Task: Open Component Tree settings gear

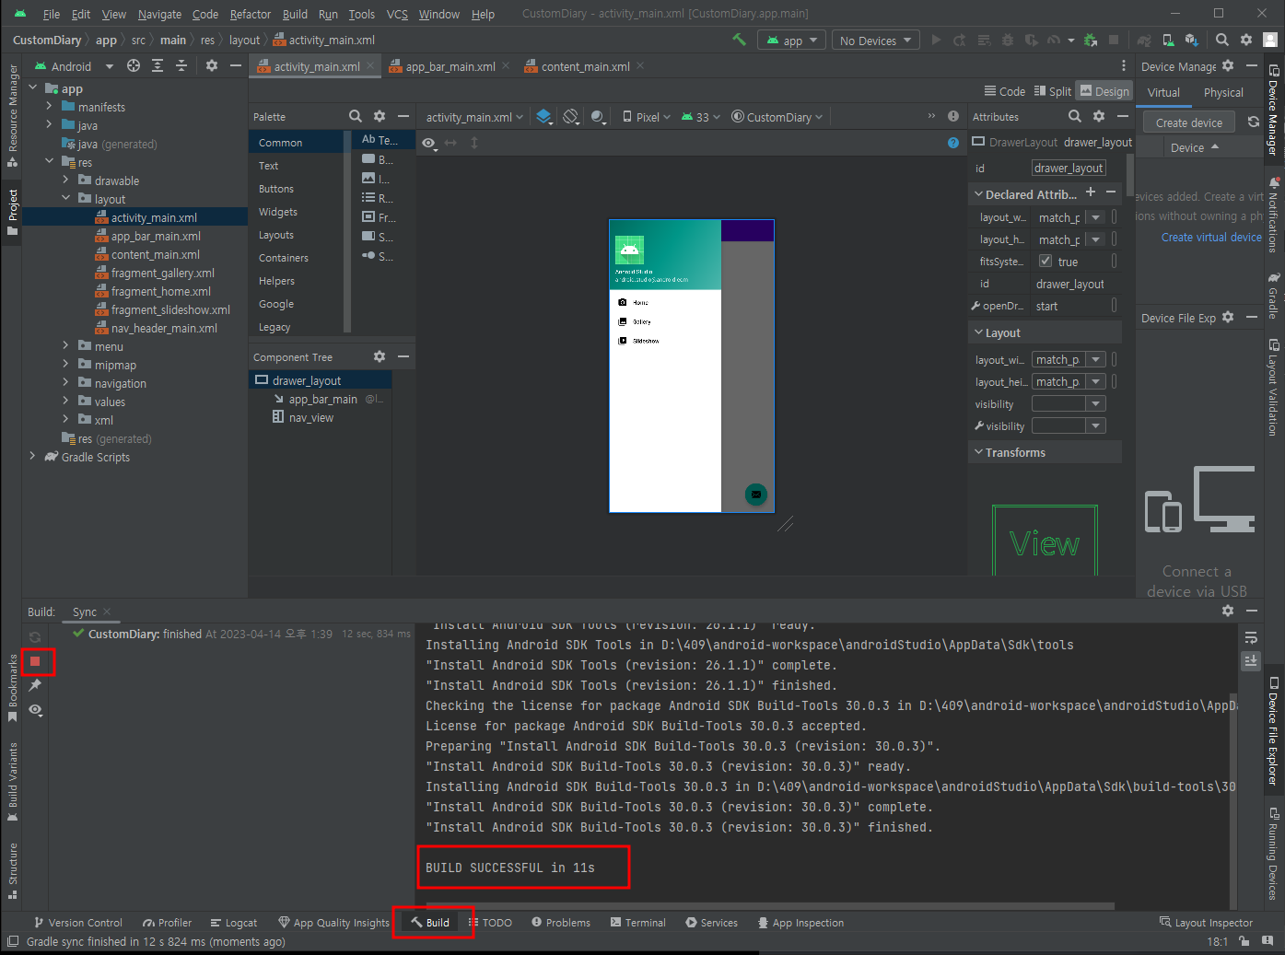Action: click(x=380, y=356)
